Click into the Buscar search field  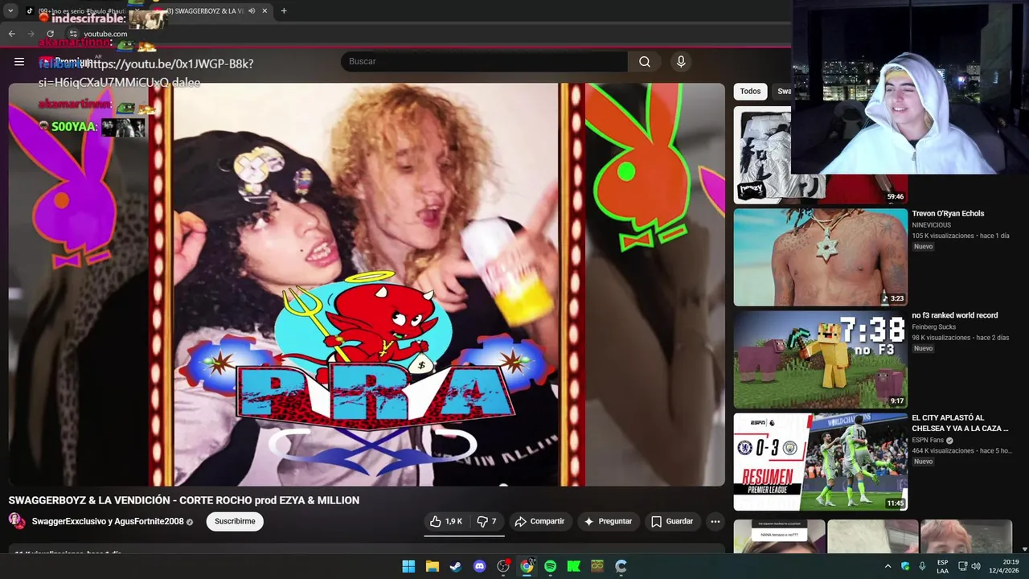click(x=485, y=62)
